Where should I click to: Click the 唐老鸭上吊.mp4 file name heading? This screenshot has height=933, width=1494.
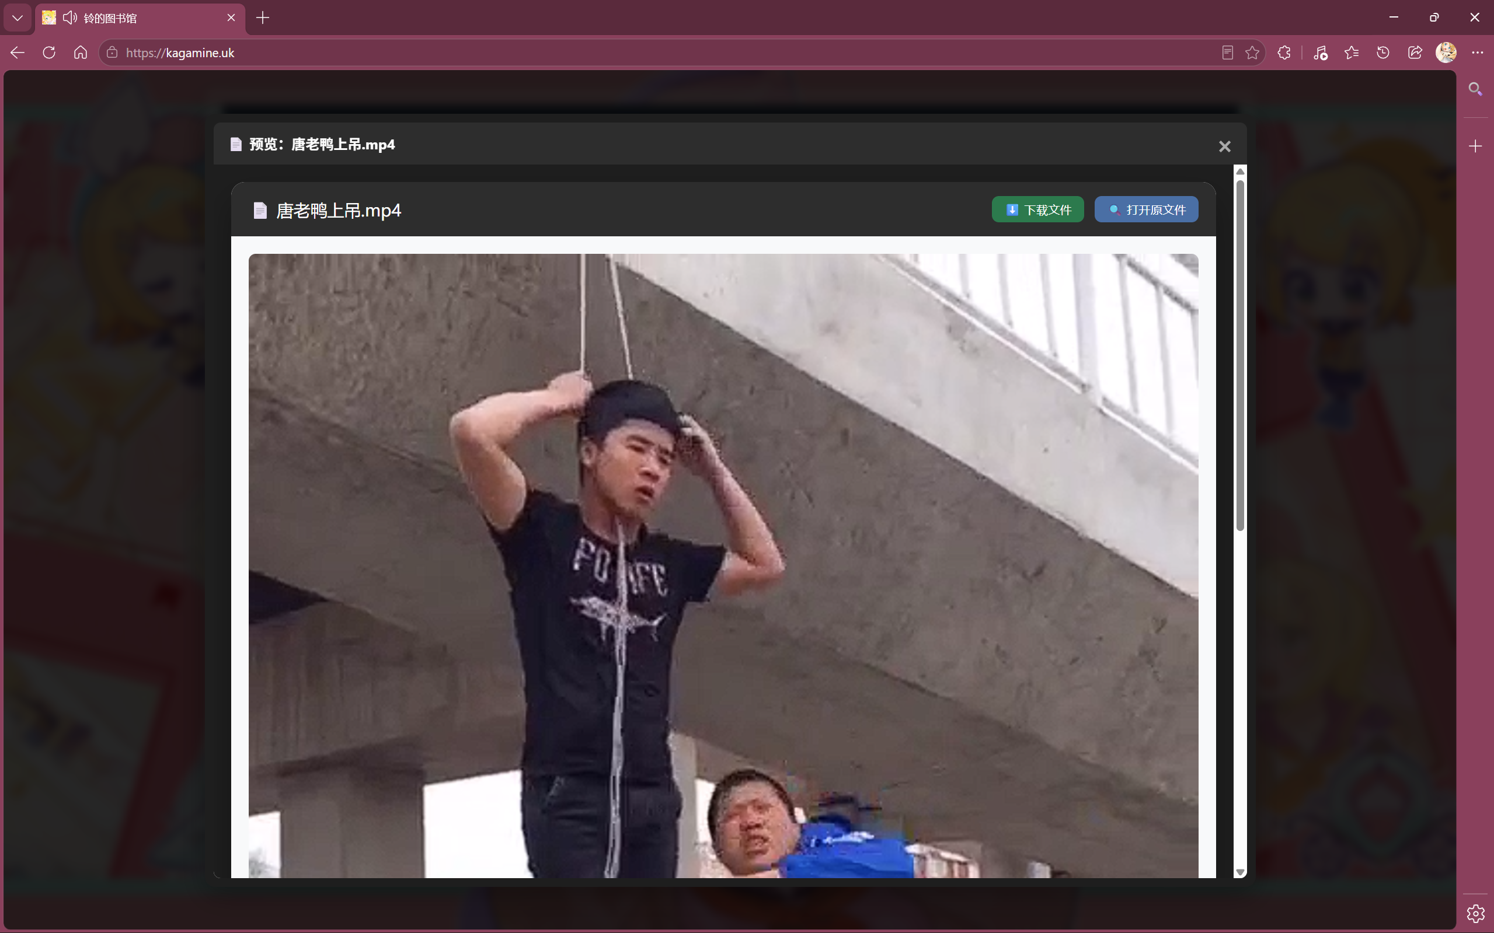coord(338,211)
